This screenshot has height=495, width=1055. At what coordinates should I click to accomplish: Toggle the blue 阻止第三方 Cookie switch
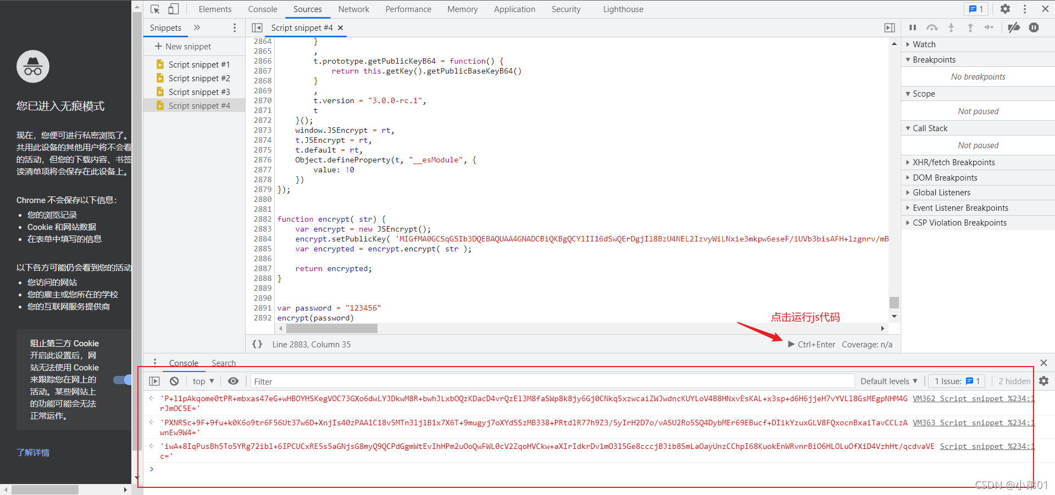point(121,379)
